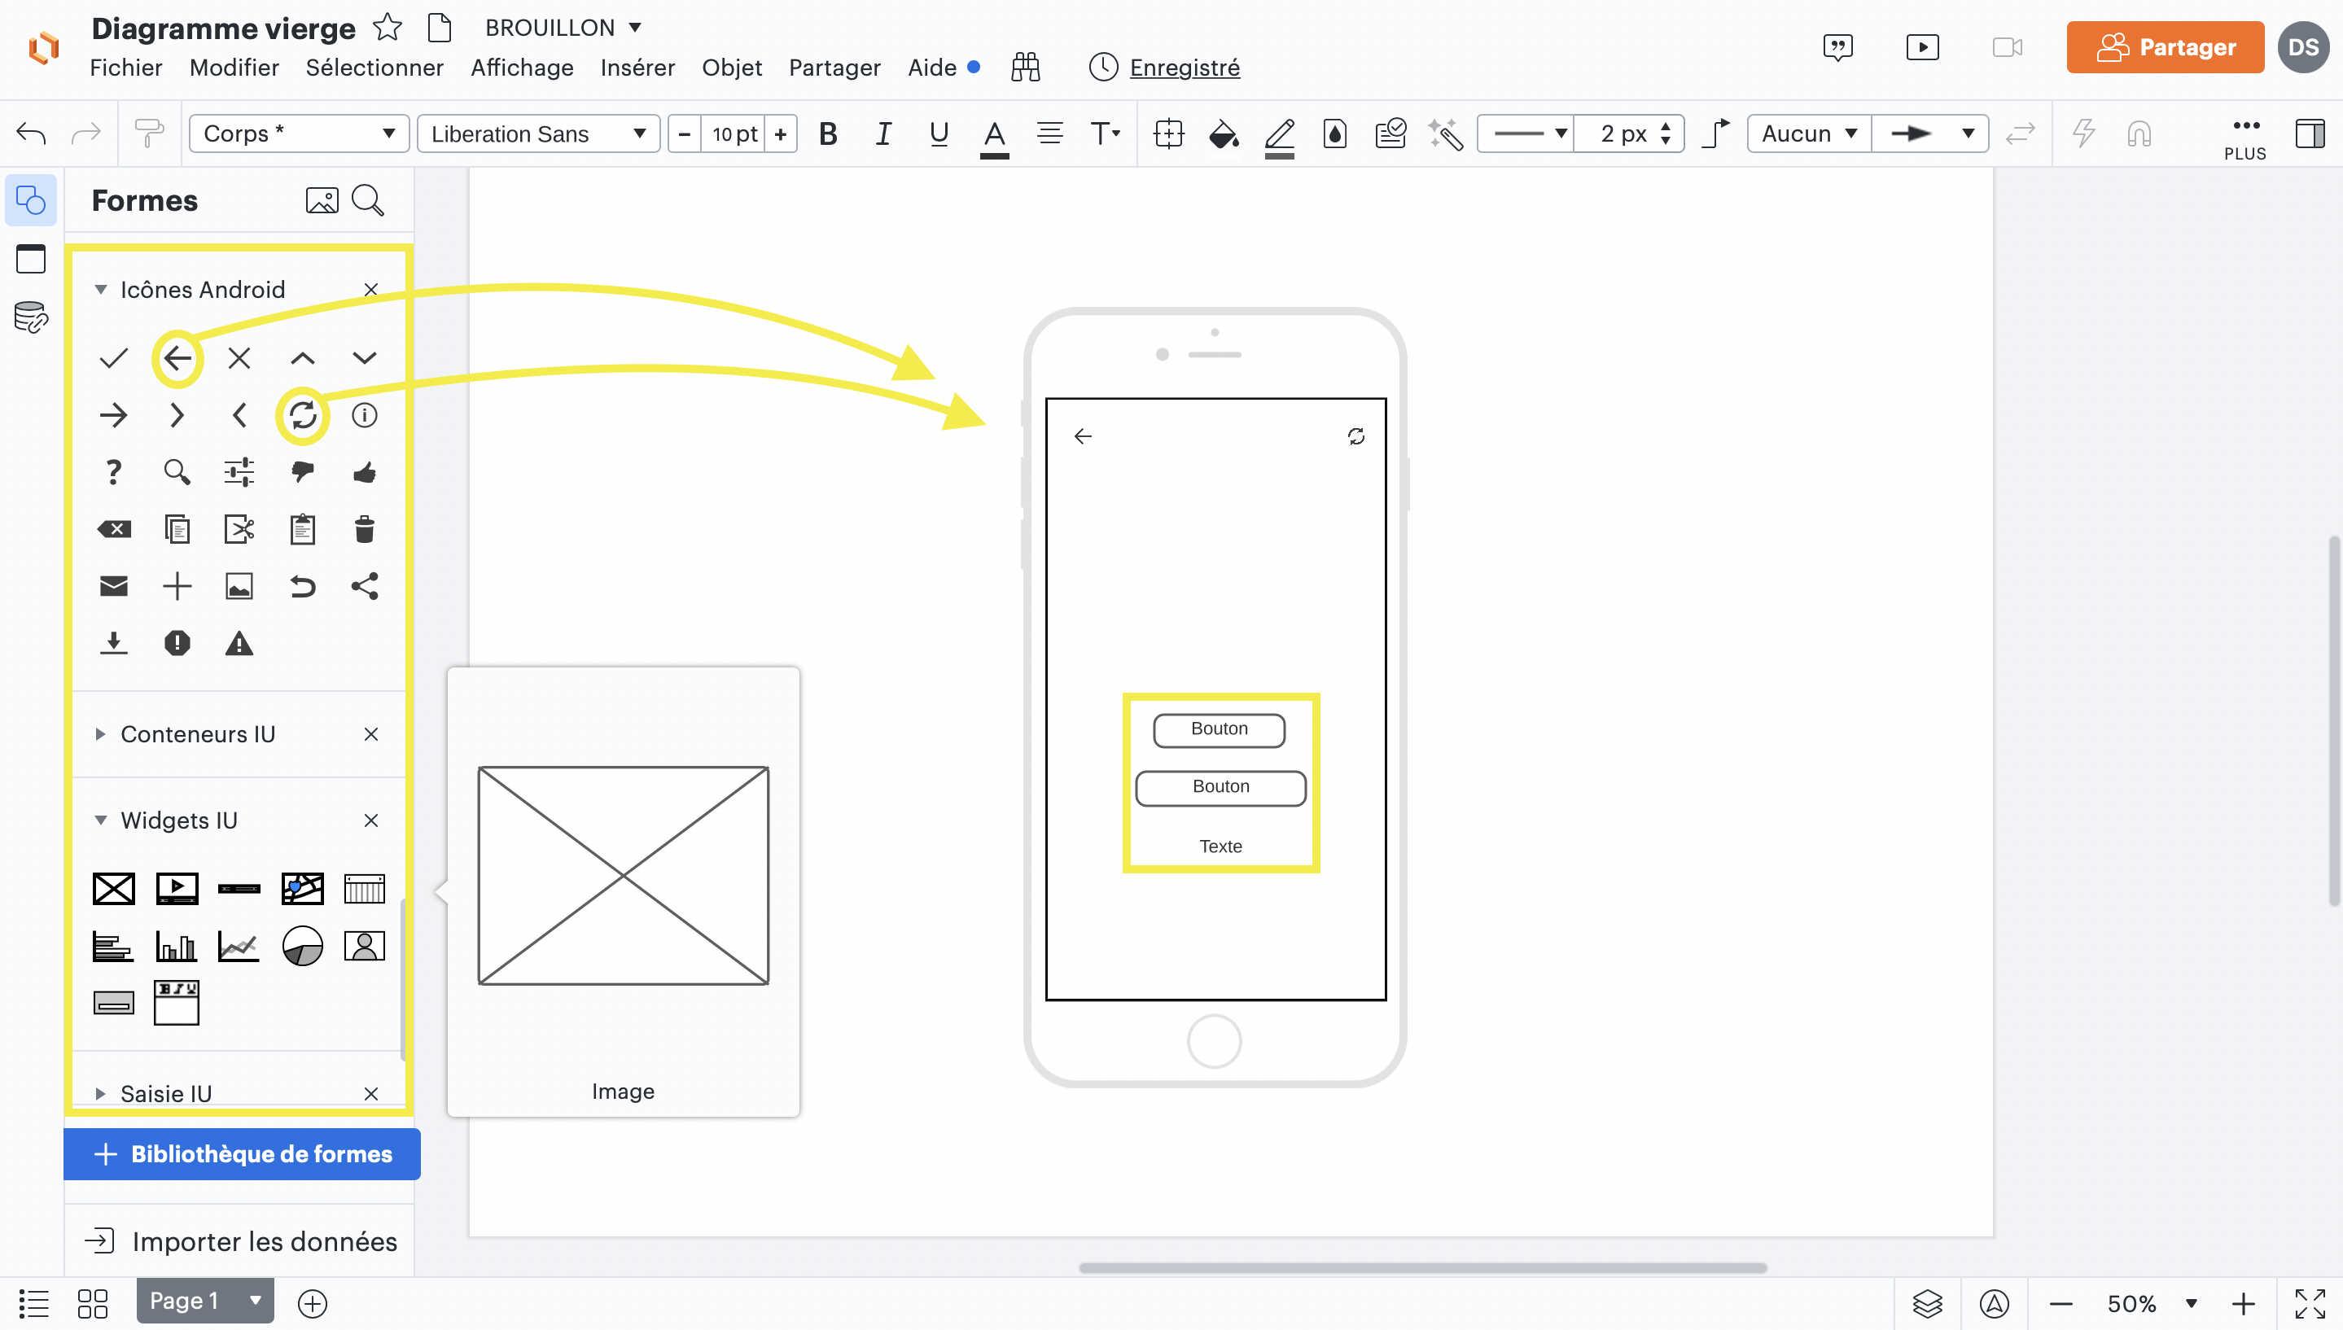Screen dimensions: 2343x1330
Task: Open the image insert icon in Formes
Action: click(x=322, y=200)
